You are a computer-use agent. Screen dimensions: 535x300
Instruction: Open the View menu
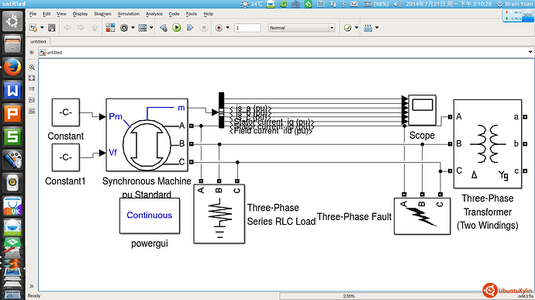tap(61, 14)
